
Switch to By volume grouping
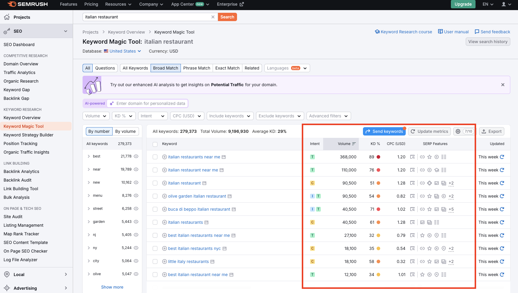125,131
